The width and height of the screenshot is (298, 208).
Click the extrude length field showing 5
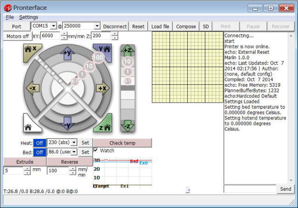click(14, 171)
